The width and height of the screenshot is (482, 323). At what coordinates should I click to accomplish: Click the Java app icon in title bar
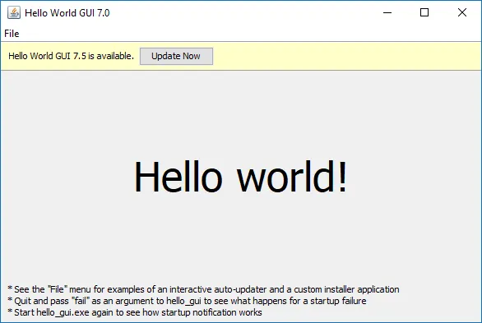[x=14, y=13]
